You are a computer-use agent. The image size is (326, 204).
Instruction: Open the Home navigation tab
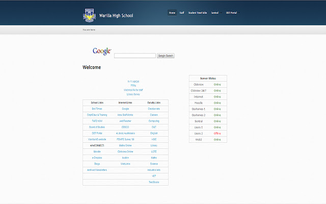click(172, 13)
